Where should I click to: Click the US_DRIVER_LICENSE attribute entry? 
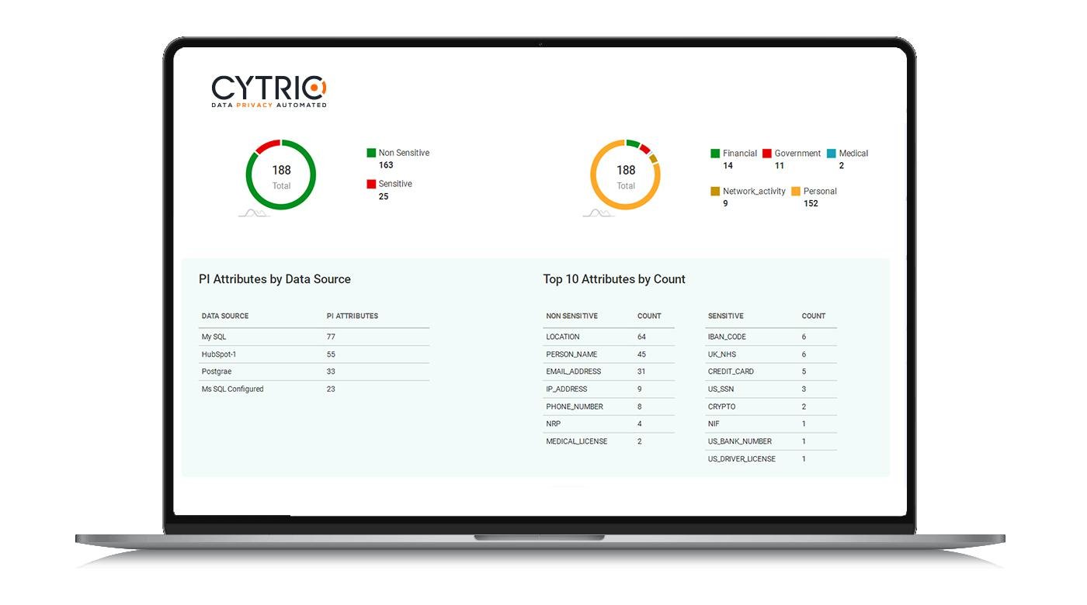click(x=741, y=459)
